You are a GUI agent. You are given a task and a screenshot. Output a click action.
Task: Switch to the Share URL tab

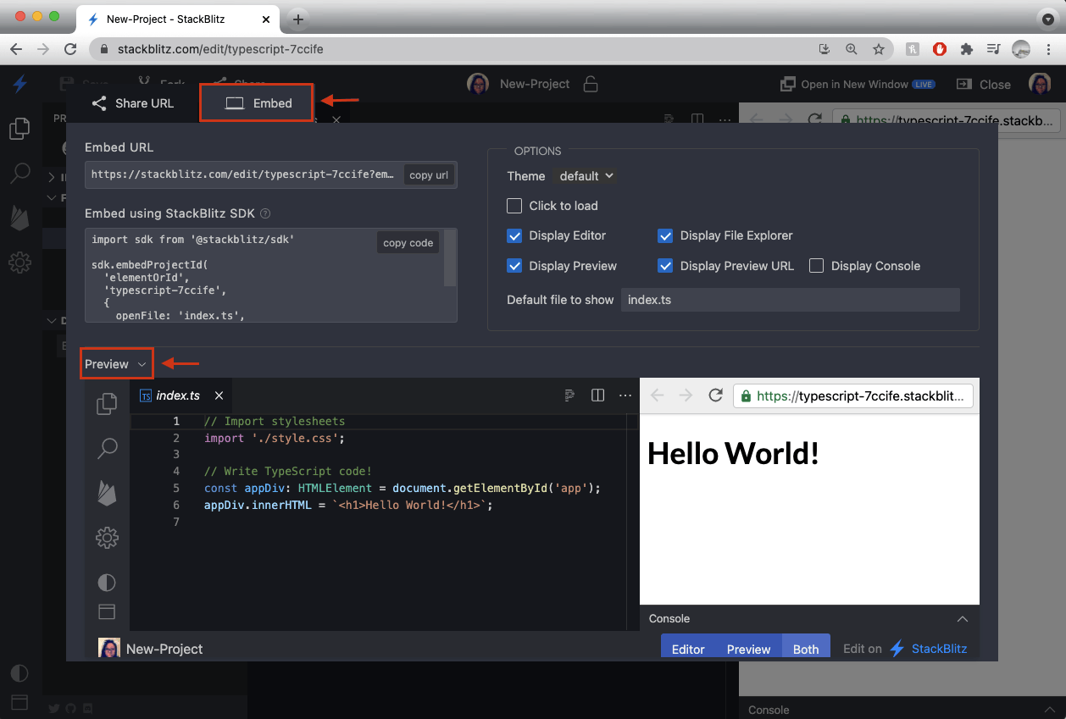click(133, 103)
